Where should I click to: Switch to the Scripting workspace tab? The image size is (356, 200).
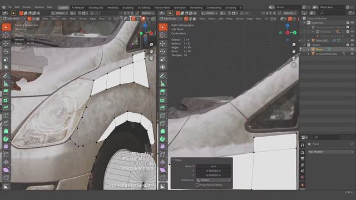pyautogui.click(x=231, y=7)
